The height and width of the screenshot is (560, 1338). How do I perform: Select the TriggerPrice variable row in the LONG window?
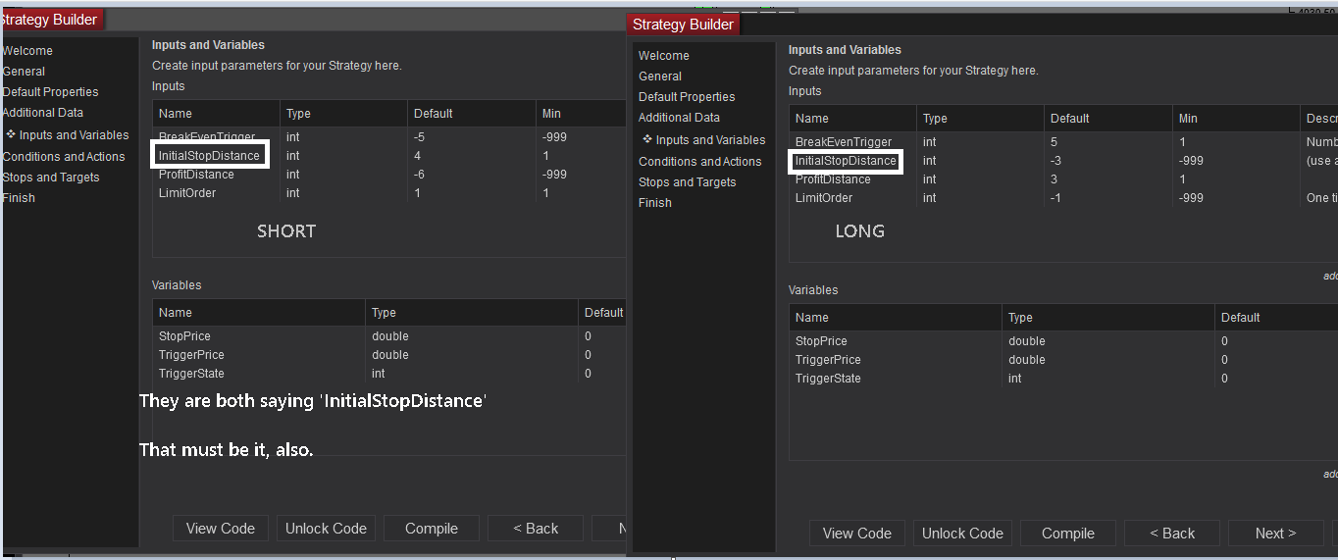click(827, 359)
